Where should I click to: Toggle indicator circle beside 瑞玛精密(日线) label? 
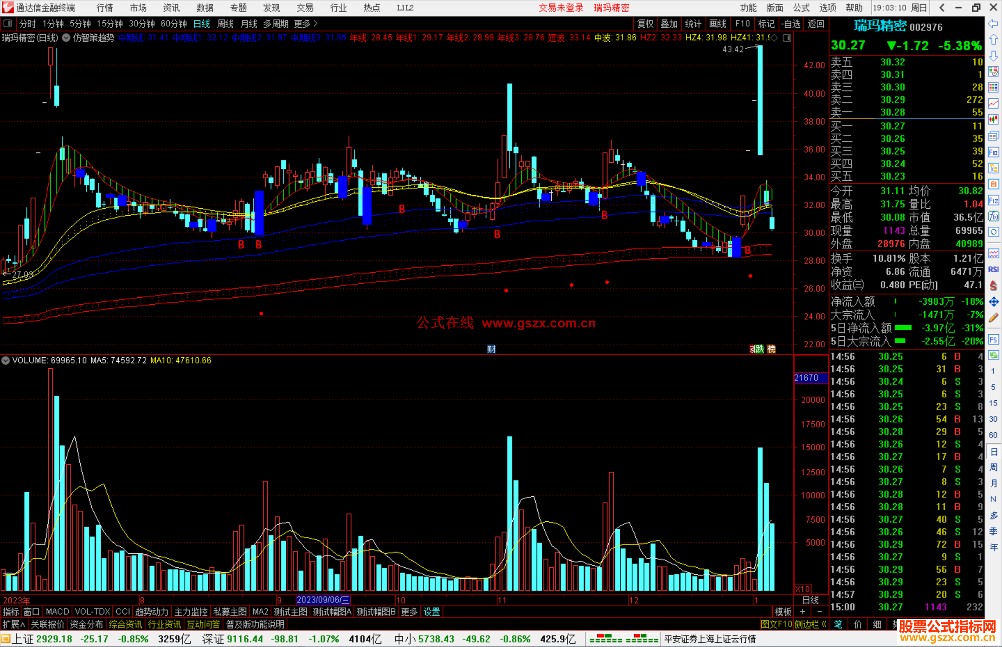click(x=66, y=38)
